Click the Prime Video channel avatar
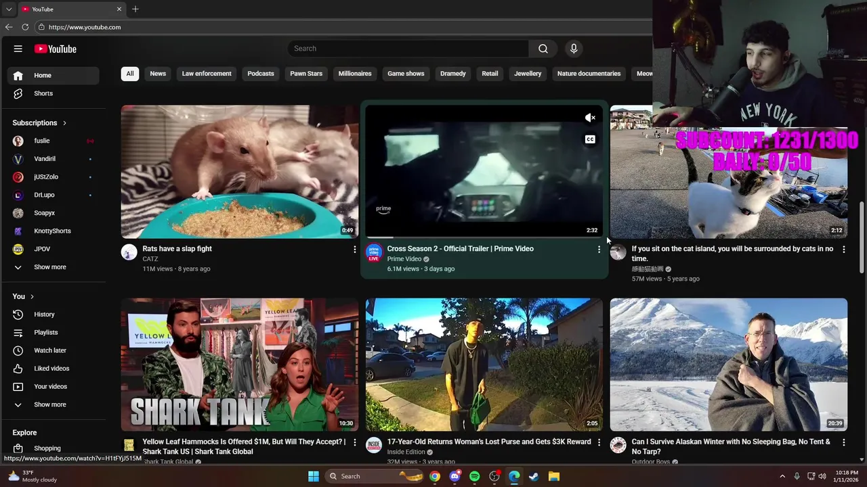867x487 pixels. click(x=373, y=253)
